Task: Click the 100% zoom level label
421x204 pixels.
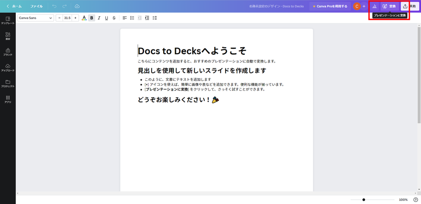Action: tap(403, 200)
